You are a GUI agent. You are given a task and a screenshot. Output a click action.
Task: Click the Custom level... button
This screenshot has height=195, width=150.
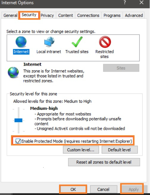pyautogui.click(x=81, y=150)
